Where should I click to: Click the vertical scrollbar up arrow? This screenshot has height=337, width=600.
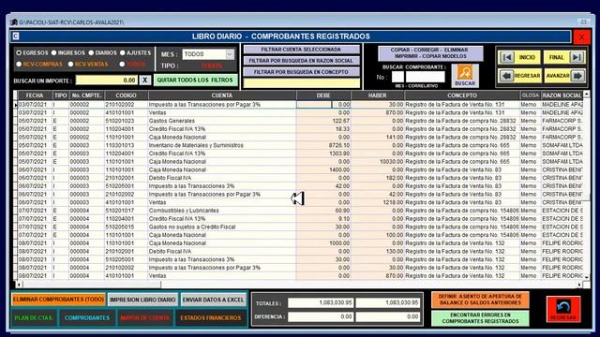click(586, 94)
